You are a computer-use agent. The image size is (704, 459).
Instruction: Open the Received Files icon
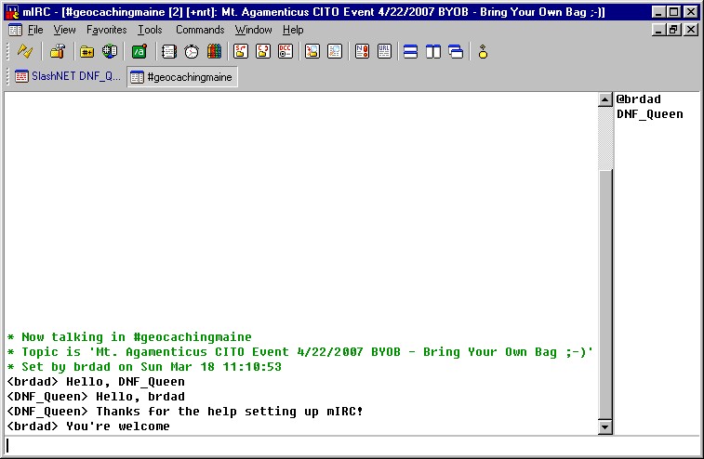pos(312,52)
